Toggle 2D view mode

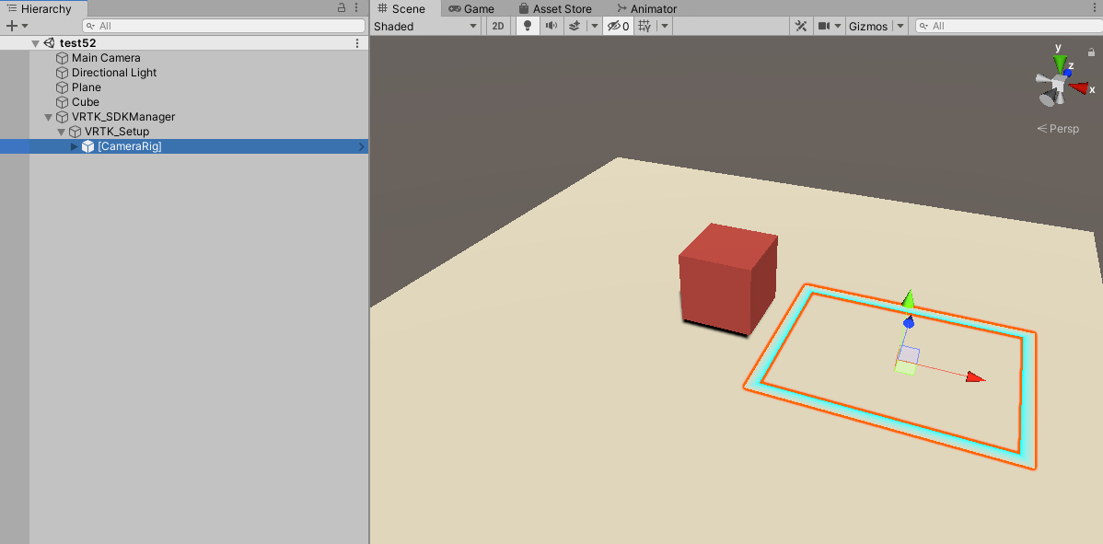pyautogui.click(x=497, y=25)
